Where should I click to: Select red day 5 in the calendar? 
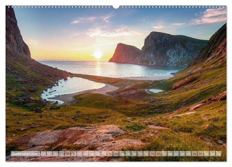coord(68,154)
